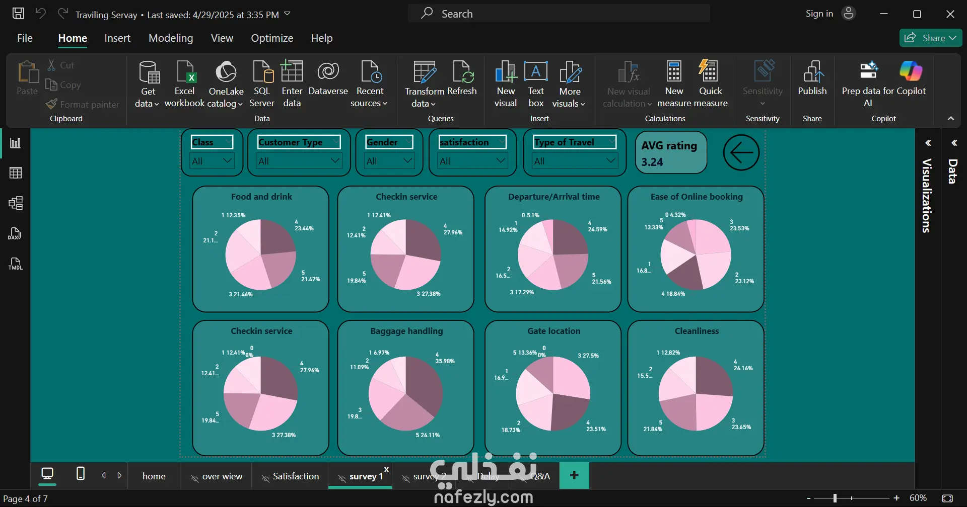Adjust the zoom slider handle
The height and width of the screenshot is (507, 967).
[835, 498]
